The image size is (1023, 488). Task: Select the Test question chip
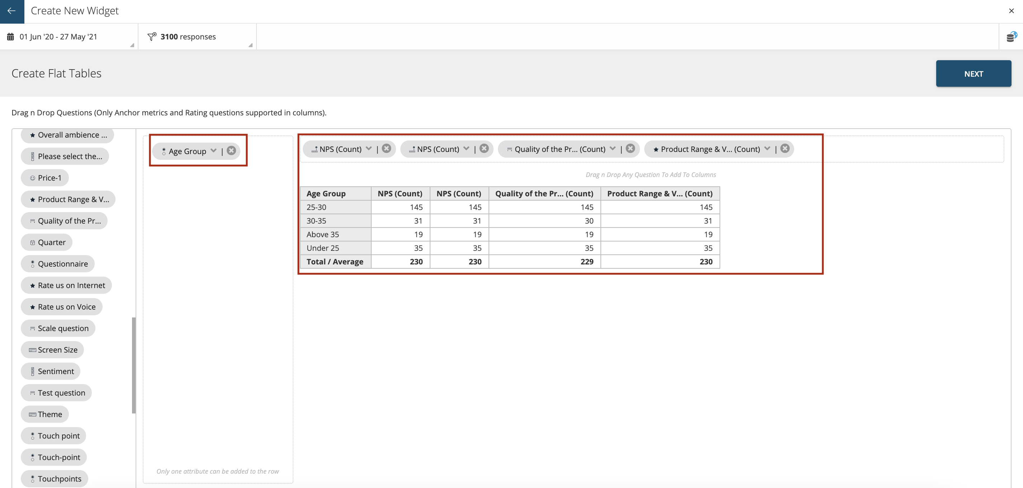pos(56,393)
